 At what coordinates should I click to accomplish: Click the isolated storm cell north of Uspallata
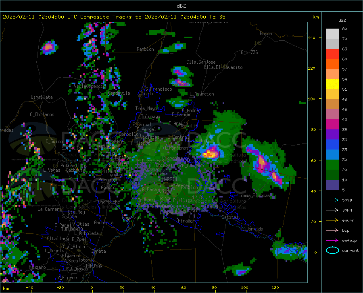(49, 47)
